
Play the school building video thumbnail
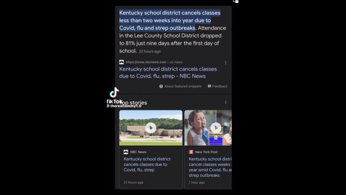click(x=151, y=128)
